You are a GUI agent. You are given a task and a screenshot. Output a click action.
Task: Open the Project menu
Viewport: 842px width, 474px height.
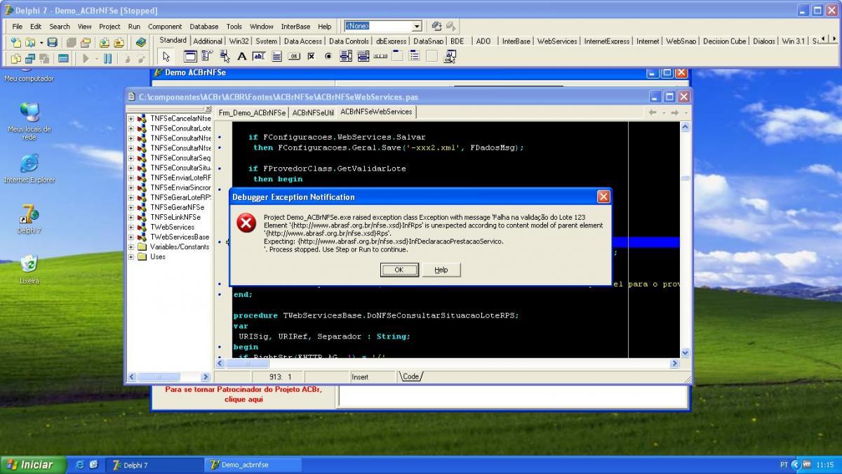click(109, 26)
